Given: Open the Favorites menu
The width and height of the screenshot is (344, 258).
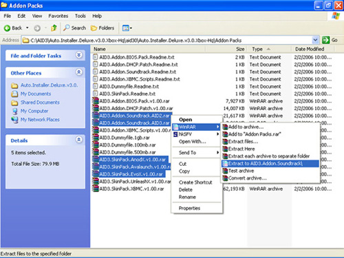Looking at the screenshot, I should pos(58,16).
